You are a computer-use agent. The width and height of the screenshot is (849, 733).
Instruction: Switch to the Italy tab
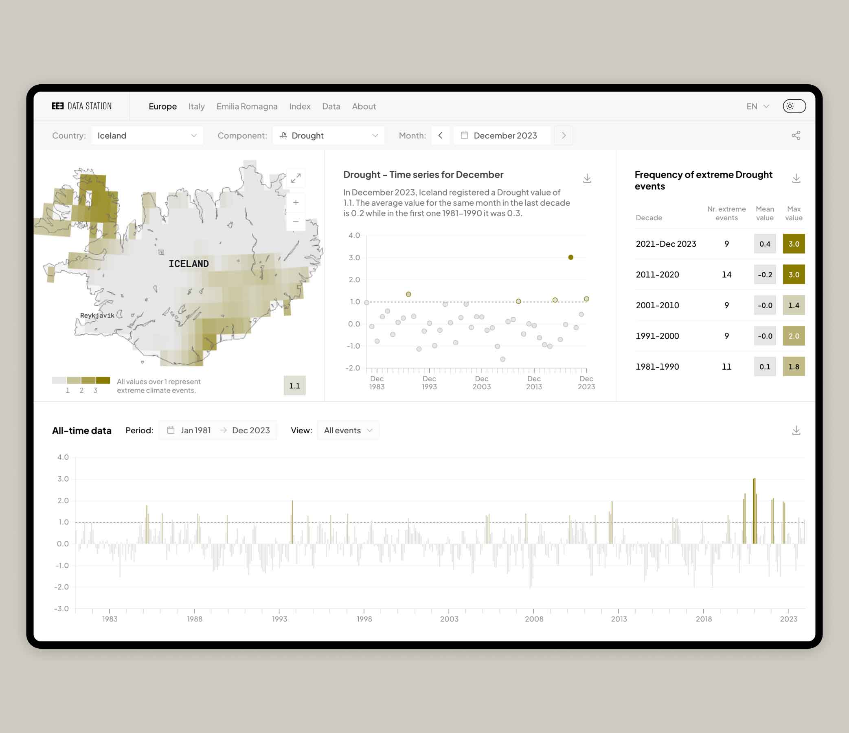tap(196, 106)
